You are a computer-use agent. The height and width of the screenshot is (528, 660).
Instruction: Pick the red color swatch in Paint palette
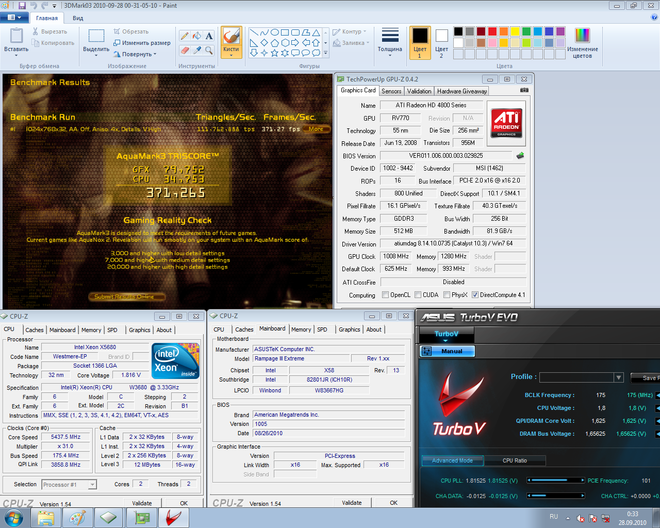[492, 31]
